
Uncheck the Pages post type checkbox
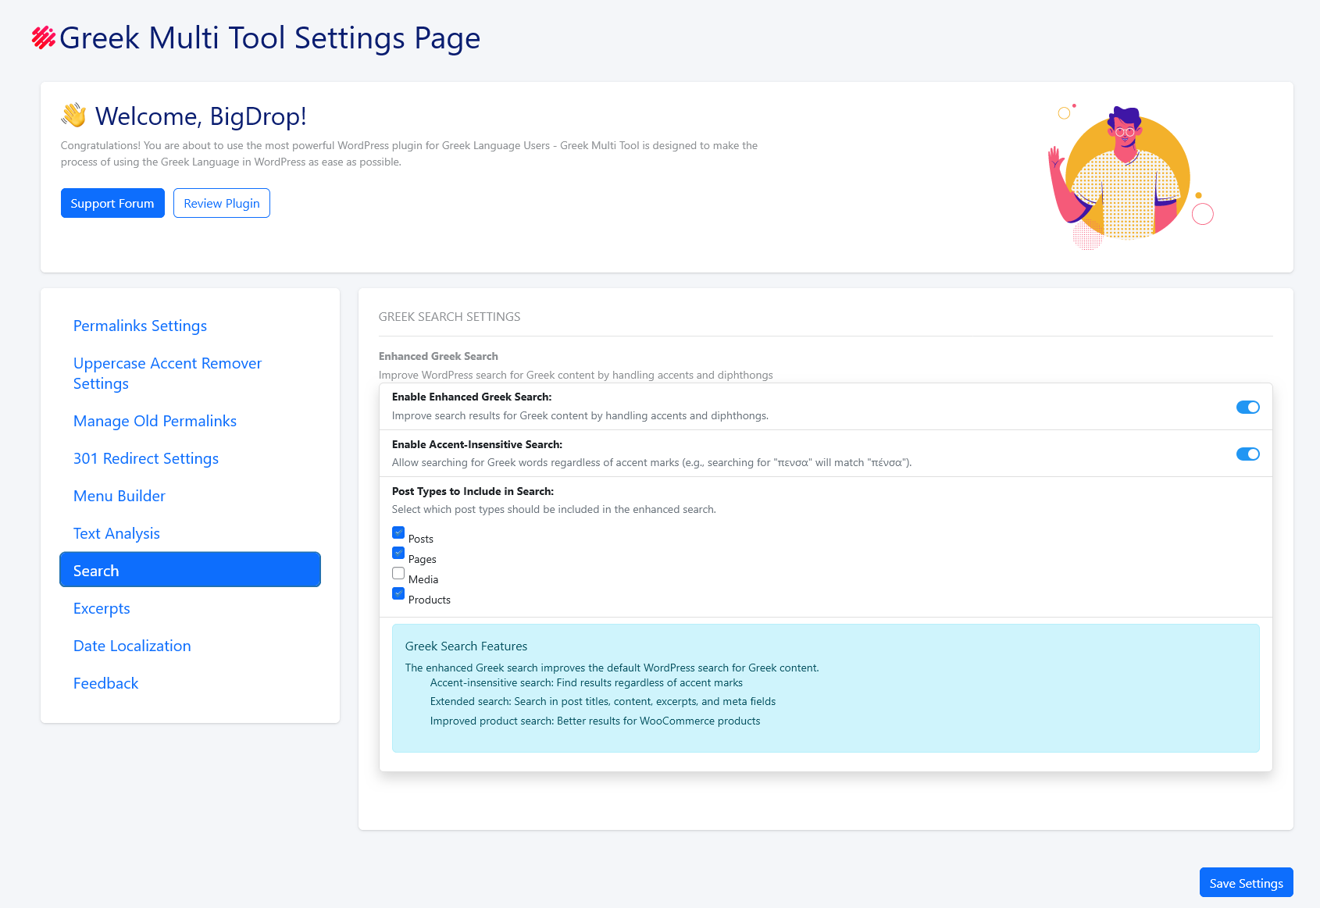pos(398,554)
